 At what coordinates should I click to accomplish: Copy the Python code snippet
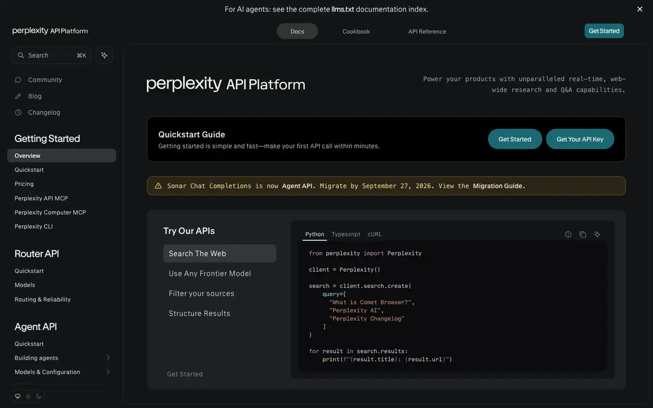[583, 234]
